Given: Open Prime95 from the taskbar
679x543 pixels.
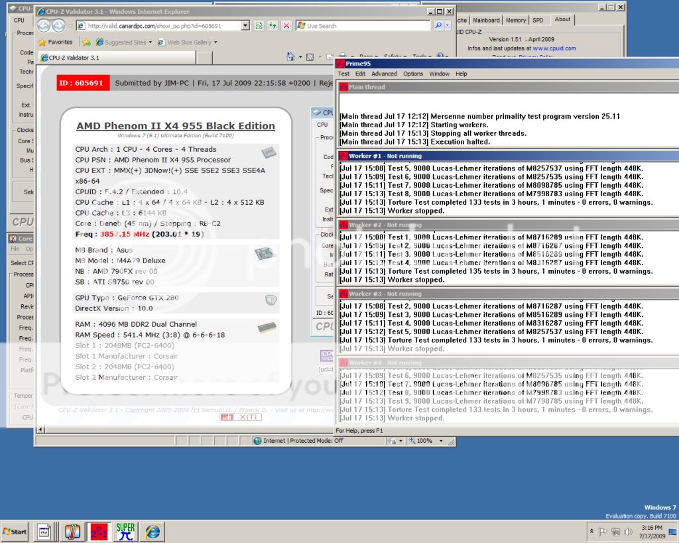Looking at the screenshot, I should 99,531.
